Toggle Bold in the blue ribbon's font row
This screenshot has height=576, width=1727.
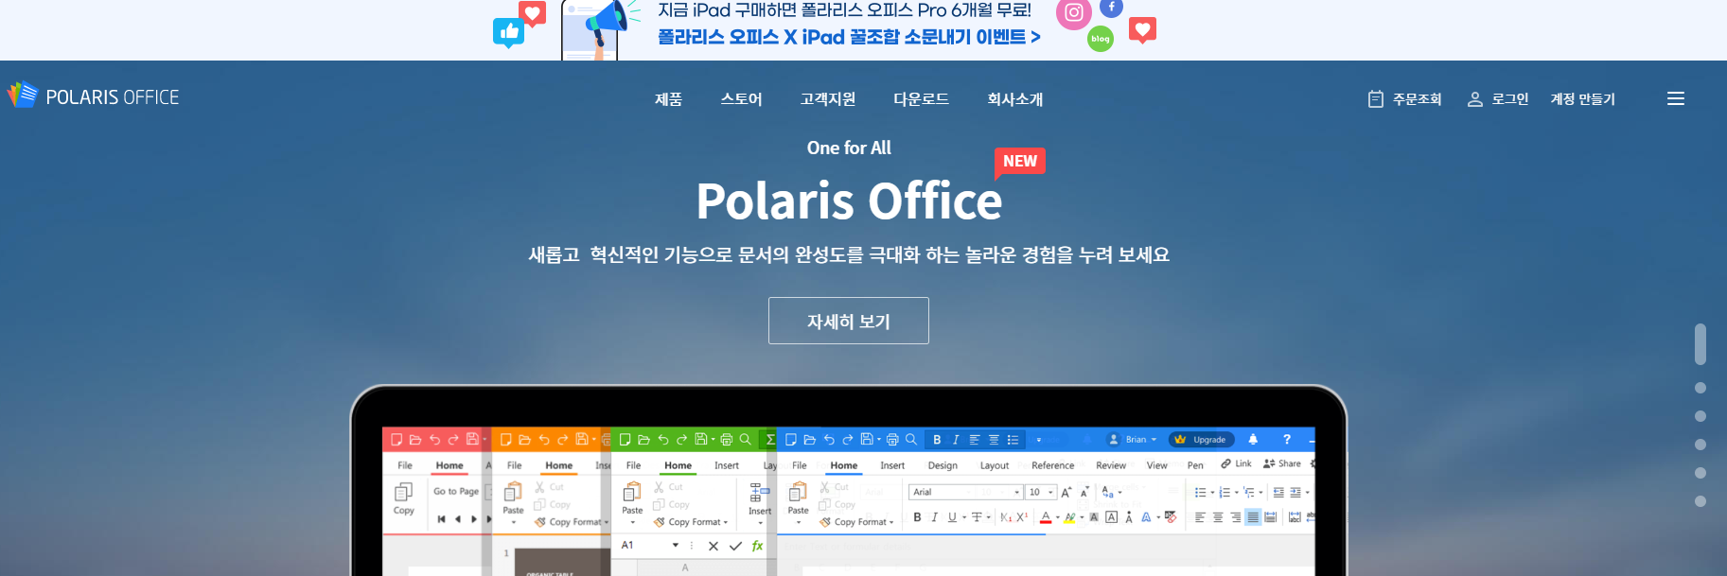[x=916, y=517]
